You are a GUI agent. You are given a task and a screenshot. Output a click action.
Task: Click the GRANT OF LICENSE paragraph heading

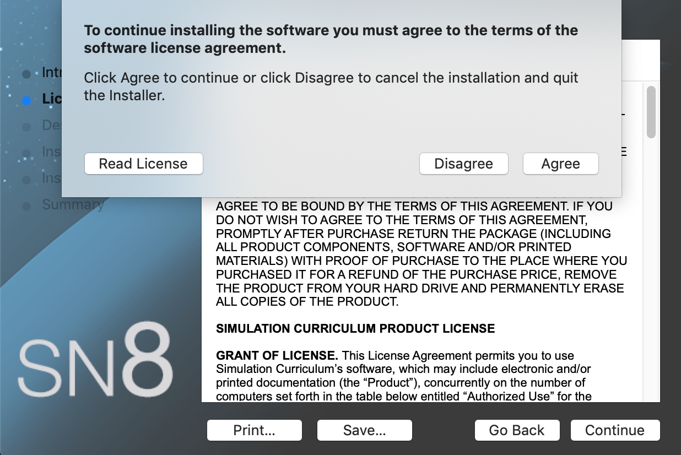click(277, 356)
